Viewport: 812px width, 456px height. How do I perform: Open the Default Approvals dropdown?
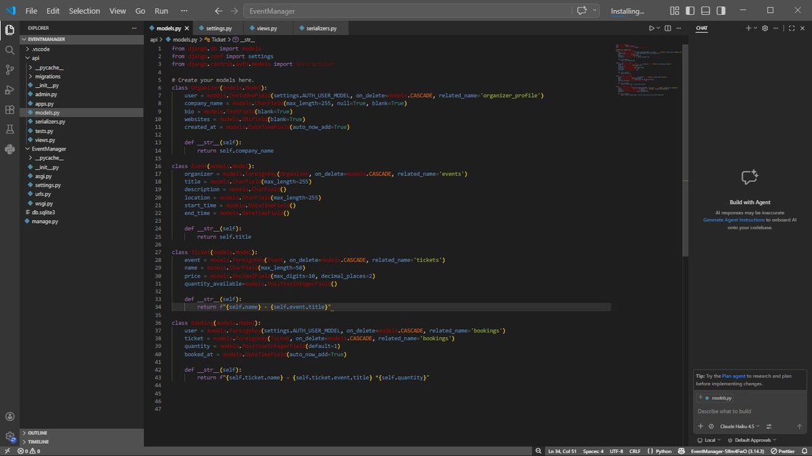[752, 440]
